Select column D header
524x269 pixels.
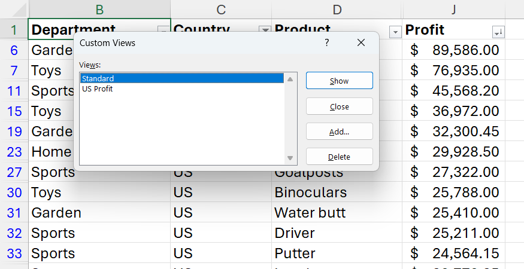click(337, 10)
